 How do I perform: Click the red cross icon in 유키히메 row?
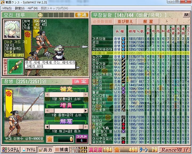[123, 142]
